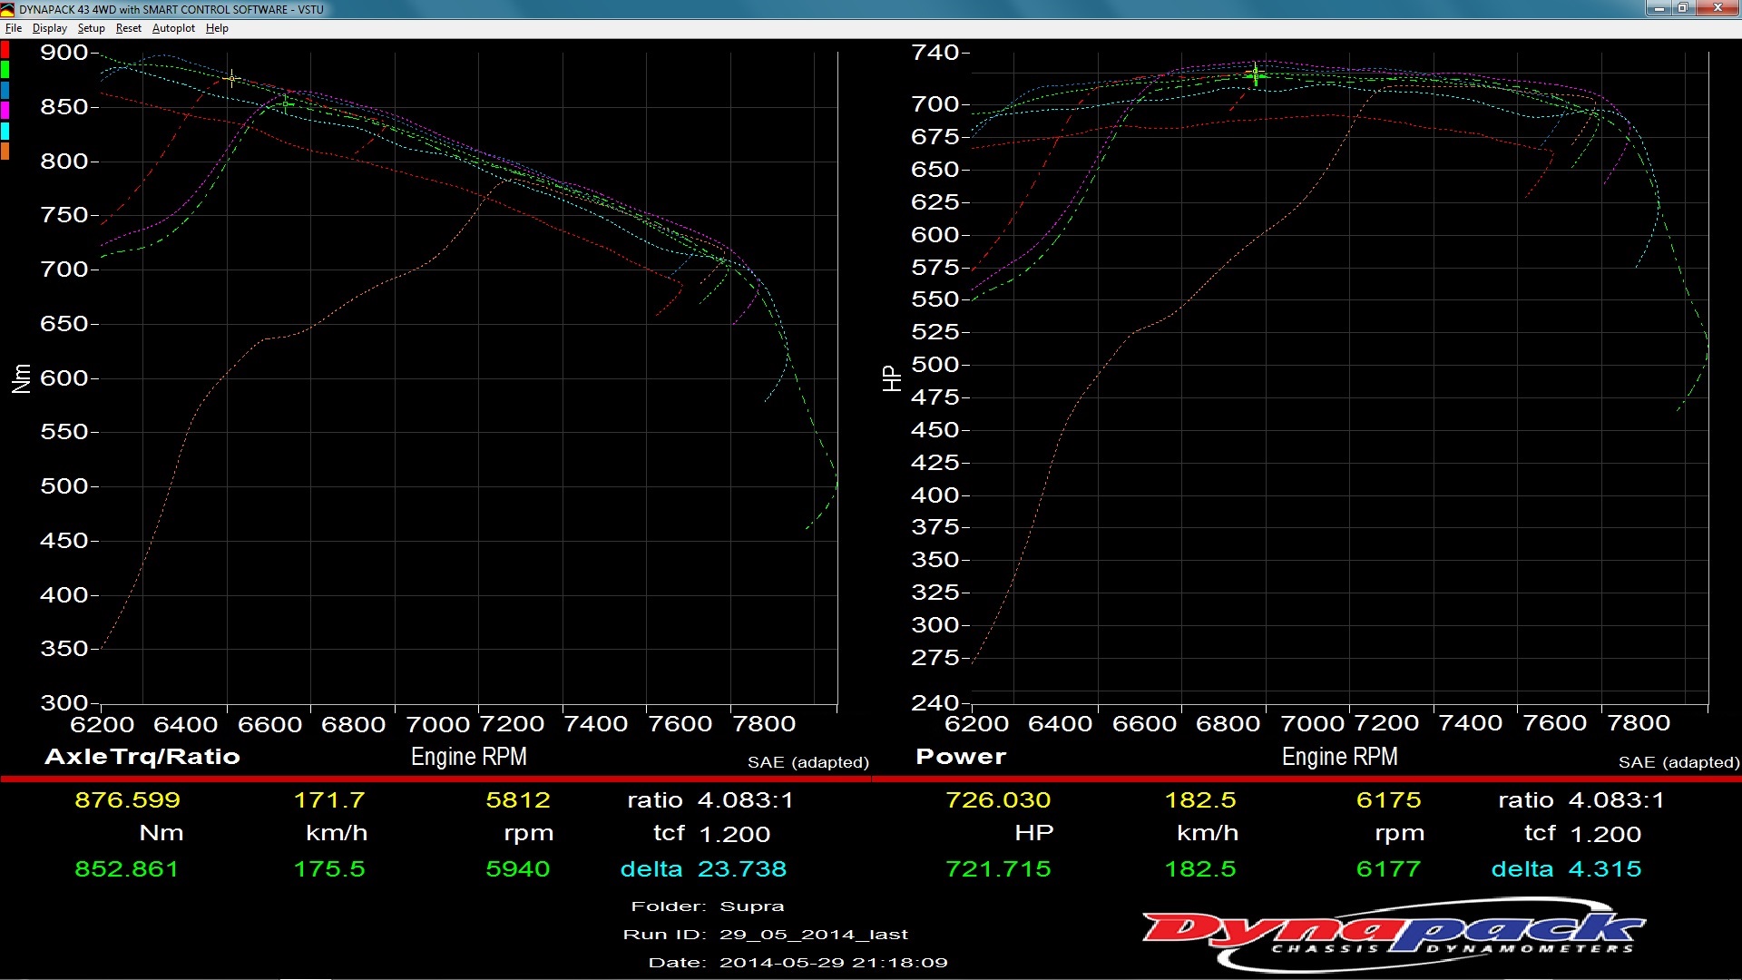Click the Reset menu item

pyautogui.click(x=128, y=28)
